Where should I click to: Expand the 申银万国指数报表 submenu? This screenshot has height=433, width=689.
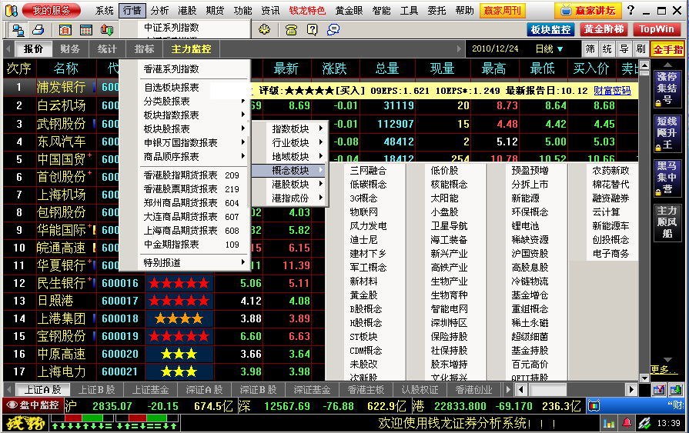pos(194,143)
